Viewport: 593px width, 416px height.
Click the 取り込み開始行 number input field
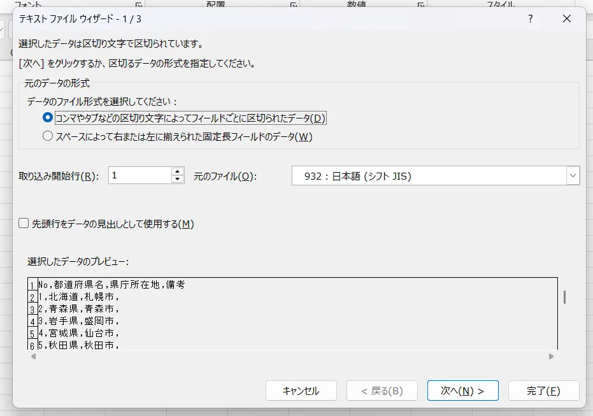click(139, 176)
